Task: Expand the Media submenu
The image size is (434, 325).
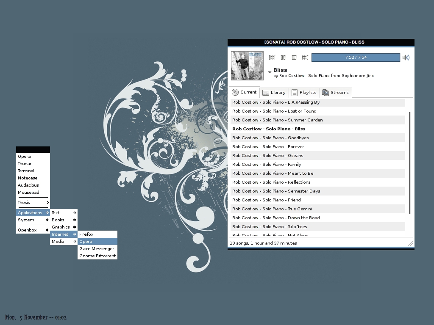Action: 64,242
